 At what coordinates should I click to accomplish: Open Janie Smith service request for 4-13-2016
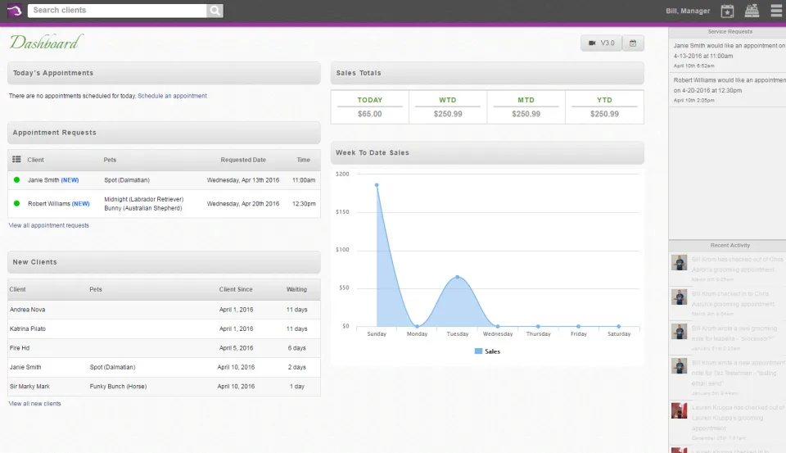pyautogui.click(x=727, y=55)
